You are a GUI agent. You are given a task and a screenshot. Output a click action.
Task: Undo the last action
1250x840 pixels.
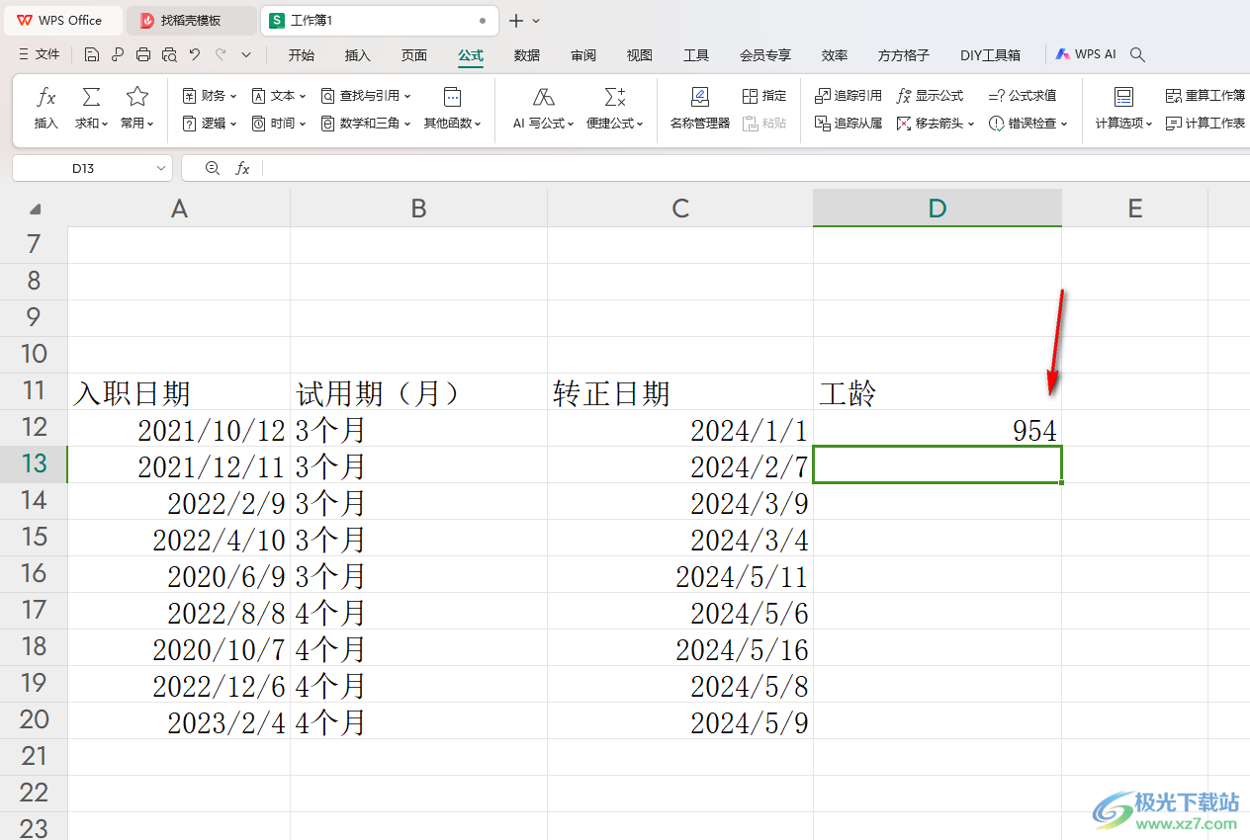click(x=195, y=55)
